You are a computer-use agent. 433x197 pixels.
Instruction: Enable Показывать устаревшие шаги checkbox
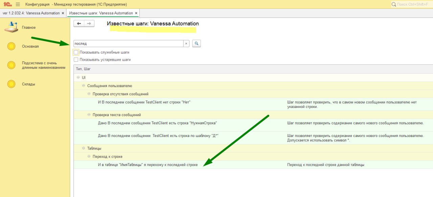[x=76, y=59]
